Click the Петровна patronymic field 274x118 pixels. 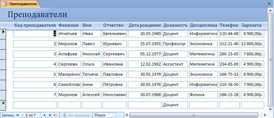[x=115, y=85]
